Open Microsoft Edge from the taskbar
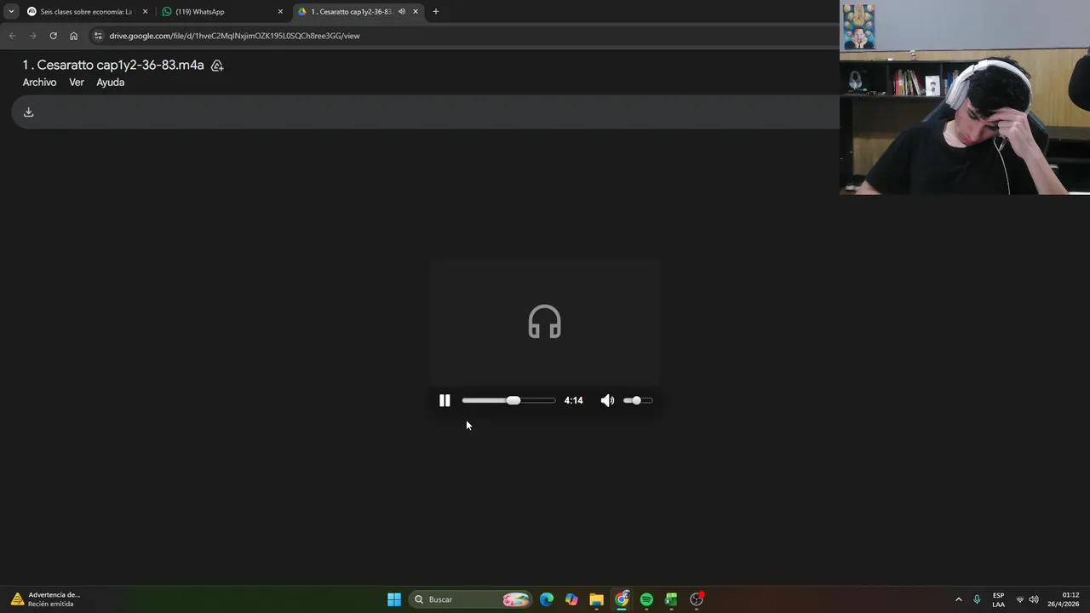The width and height of the screenshot is (1090, 613). 547,599
